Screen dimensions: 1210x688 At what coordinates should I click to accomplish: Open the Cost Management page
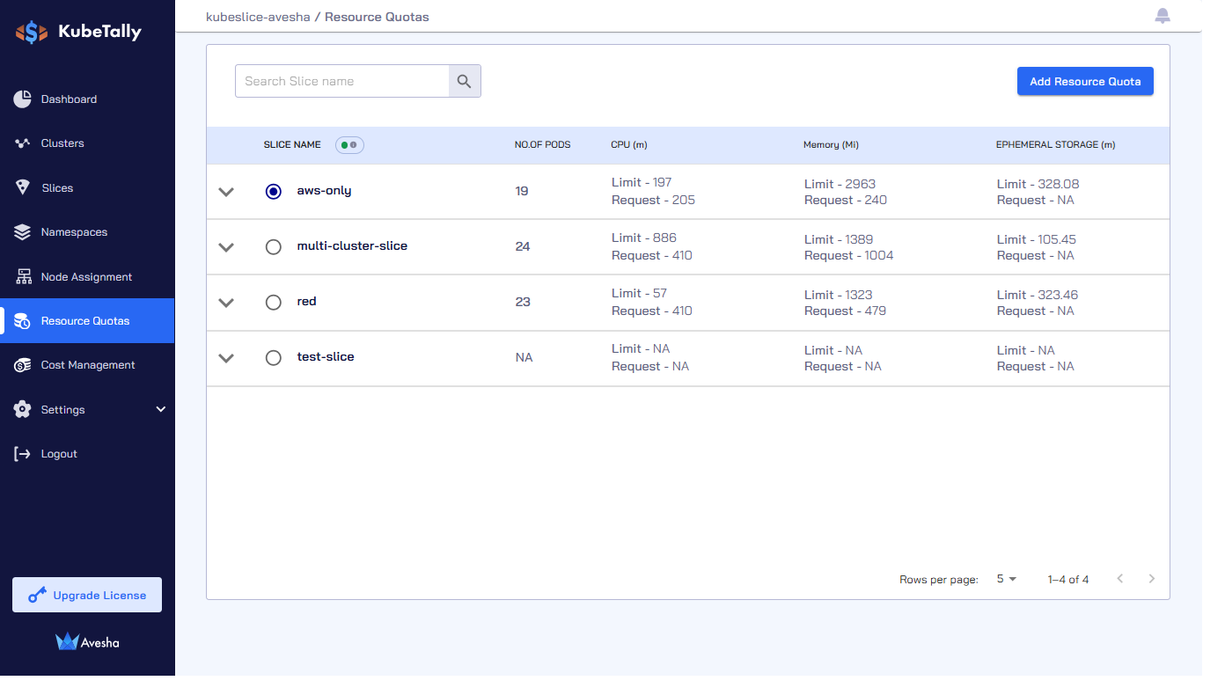[87, 365]
